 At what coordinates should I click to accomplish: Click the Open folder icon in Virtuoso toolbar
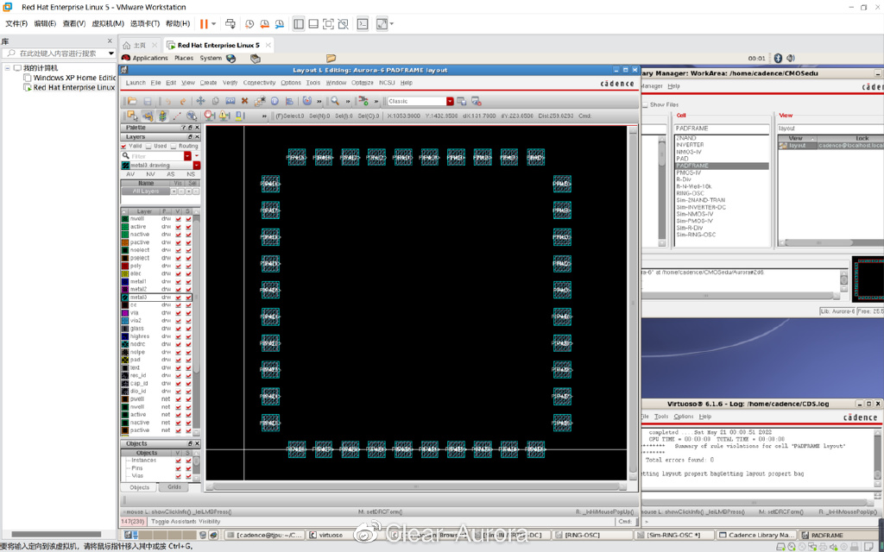click(x=132, y=102)
